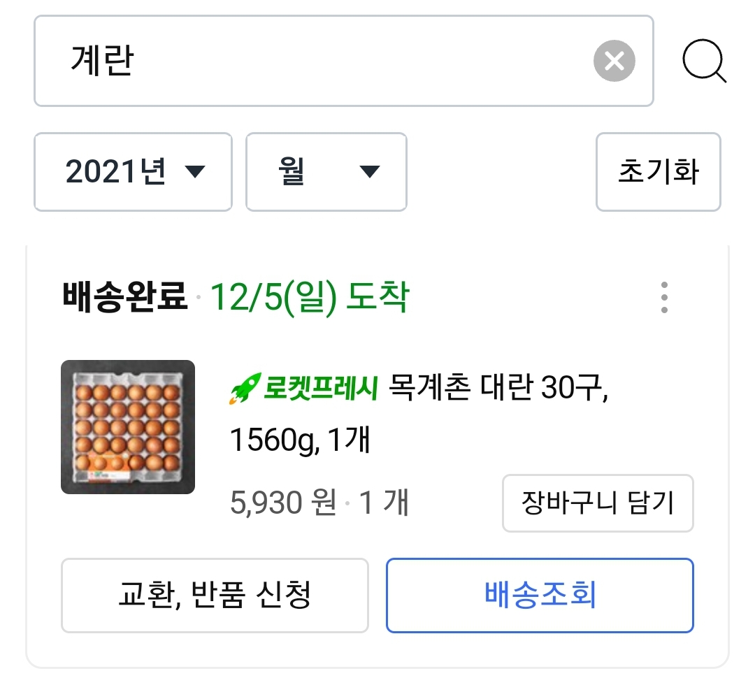Screen dimensions: 755x678
Task: Tap the 1560g, 1개 product detail line
Action: pyautogui.click(x=299, y=440)
